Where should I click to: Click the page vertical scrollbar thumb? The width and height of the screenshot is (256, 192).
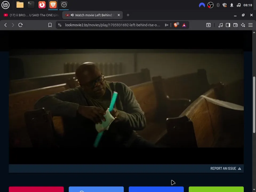point(254,105)
